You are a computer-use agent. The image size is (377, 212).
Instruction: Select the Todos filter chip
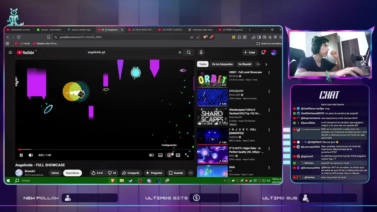(x=203, y=64)
